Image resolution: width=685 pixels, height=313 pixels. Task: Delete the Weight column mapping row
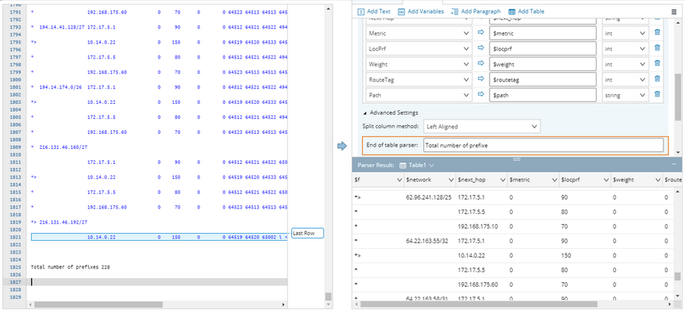coord(657,63)
